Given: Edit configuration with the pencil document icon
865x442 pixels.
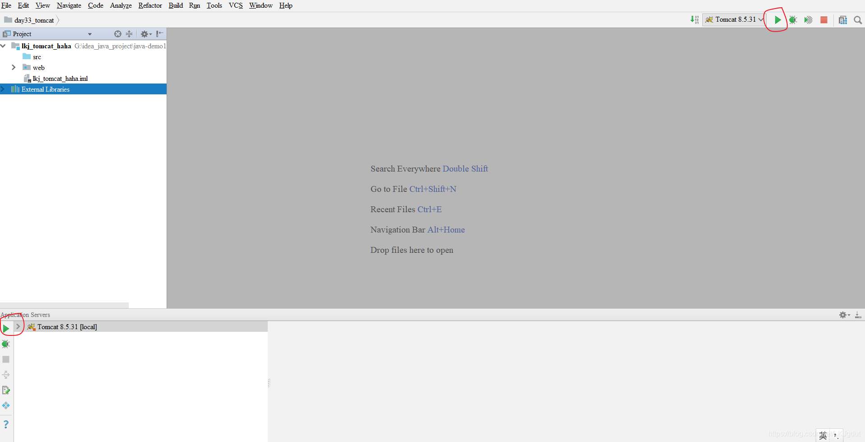Looking at the screenshot, I should [6, 390].
